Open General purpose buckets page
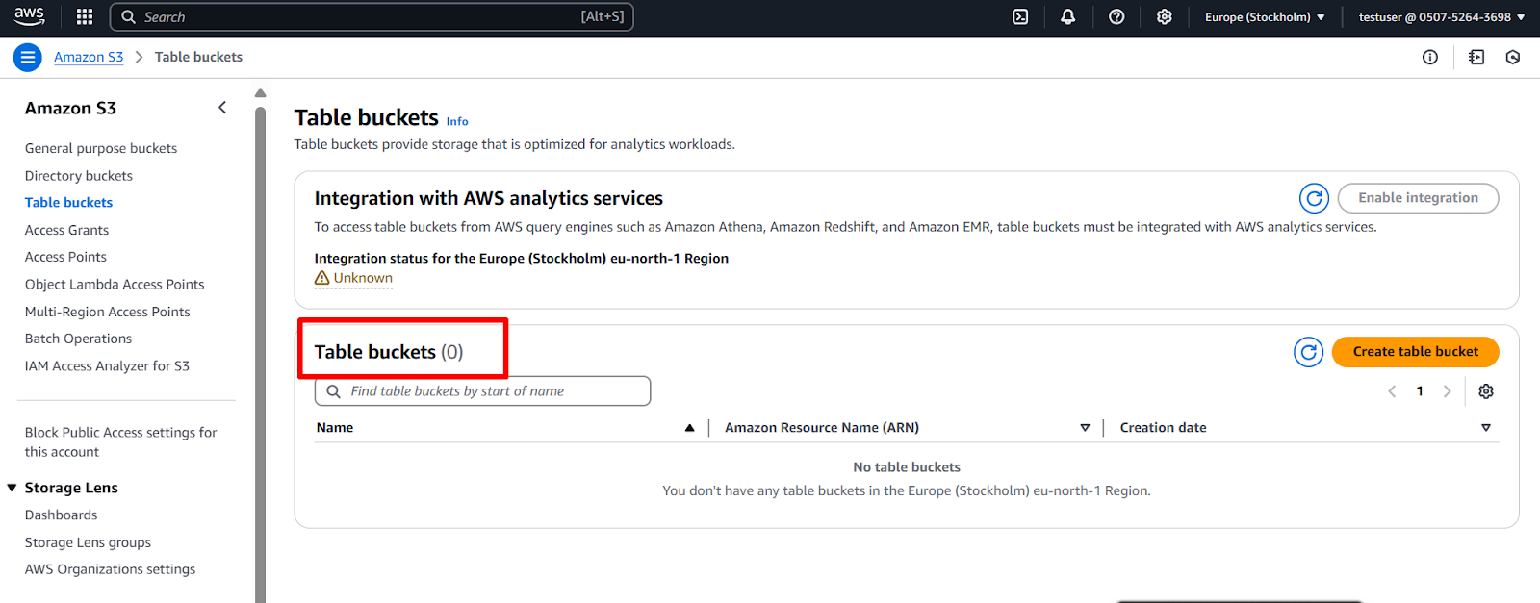 [x=101, y=148]
